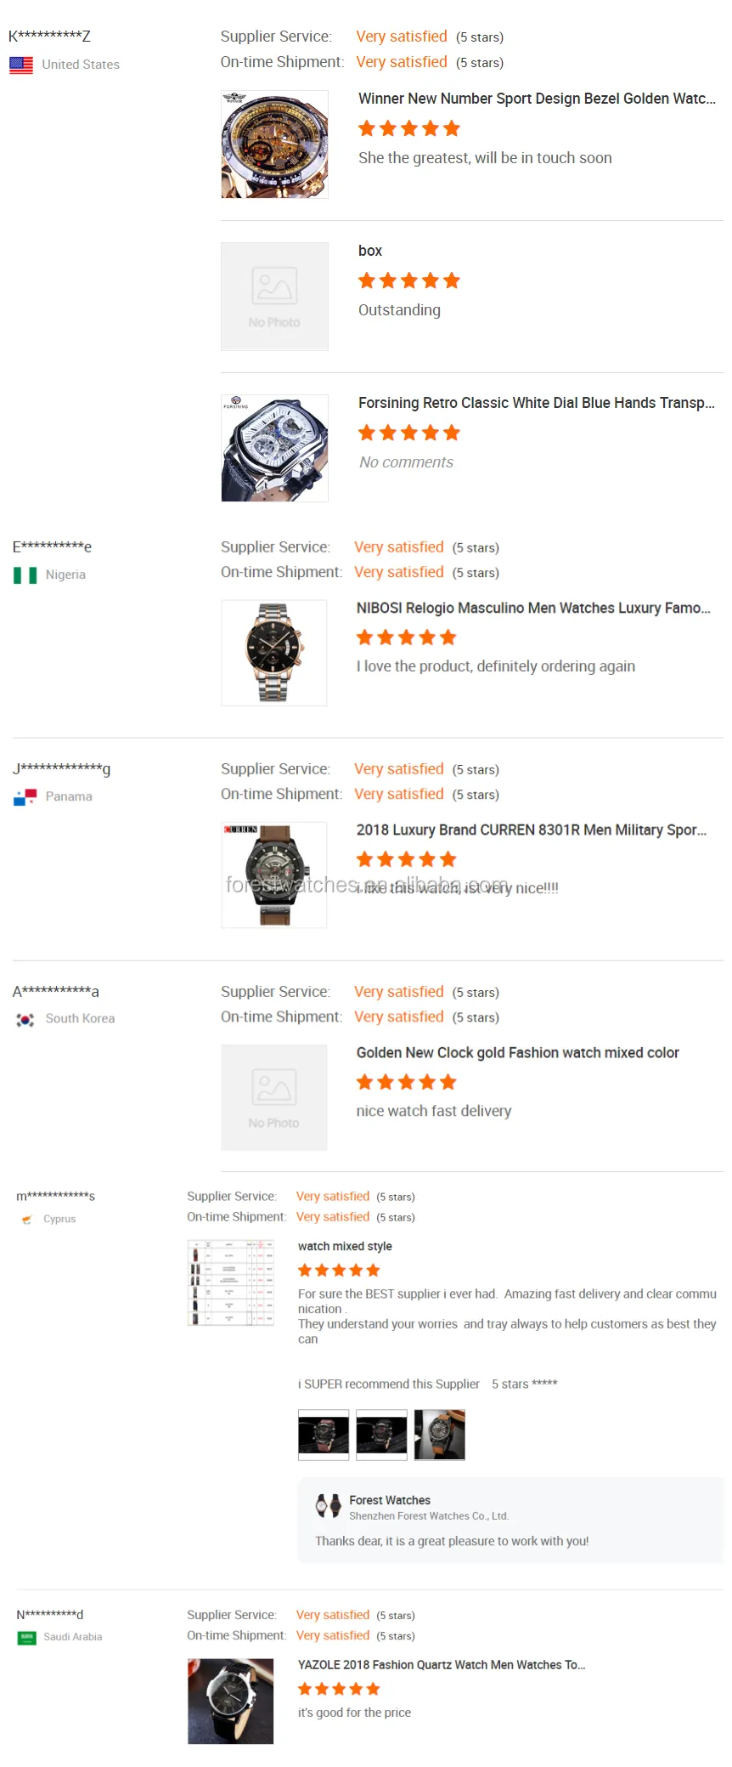Open YAZOLE 2018 Fashion Quartz Watch link
This screenshot has width=732, height=1767.
442,1665
